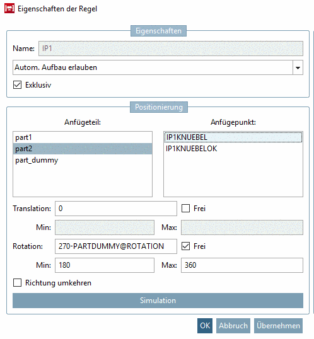Click the Rotation Min field with 180

pos(105,265)
